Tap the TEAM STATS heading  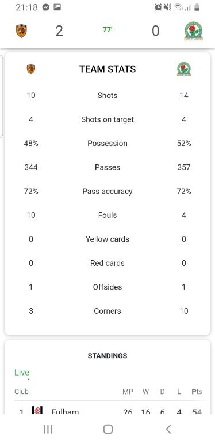[107, 69]
